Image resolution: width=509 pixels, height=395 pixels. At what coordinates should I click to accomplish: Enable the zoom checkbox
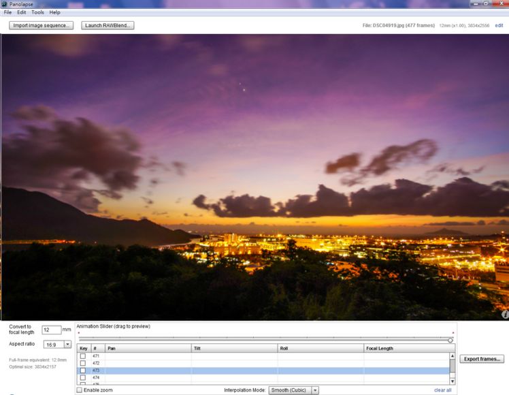(80, 390)
